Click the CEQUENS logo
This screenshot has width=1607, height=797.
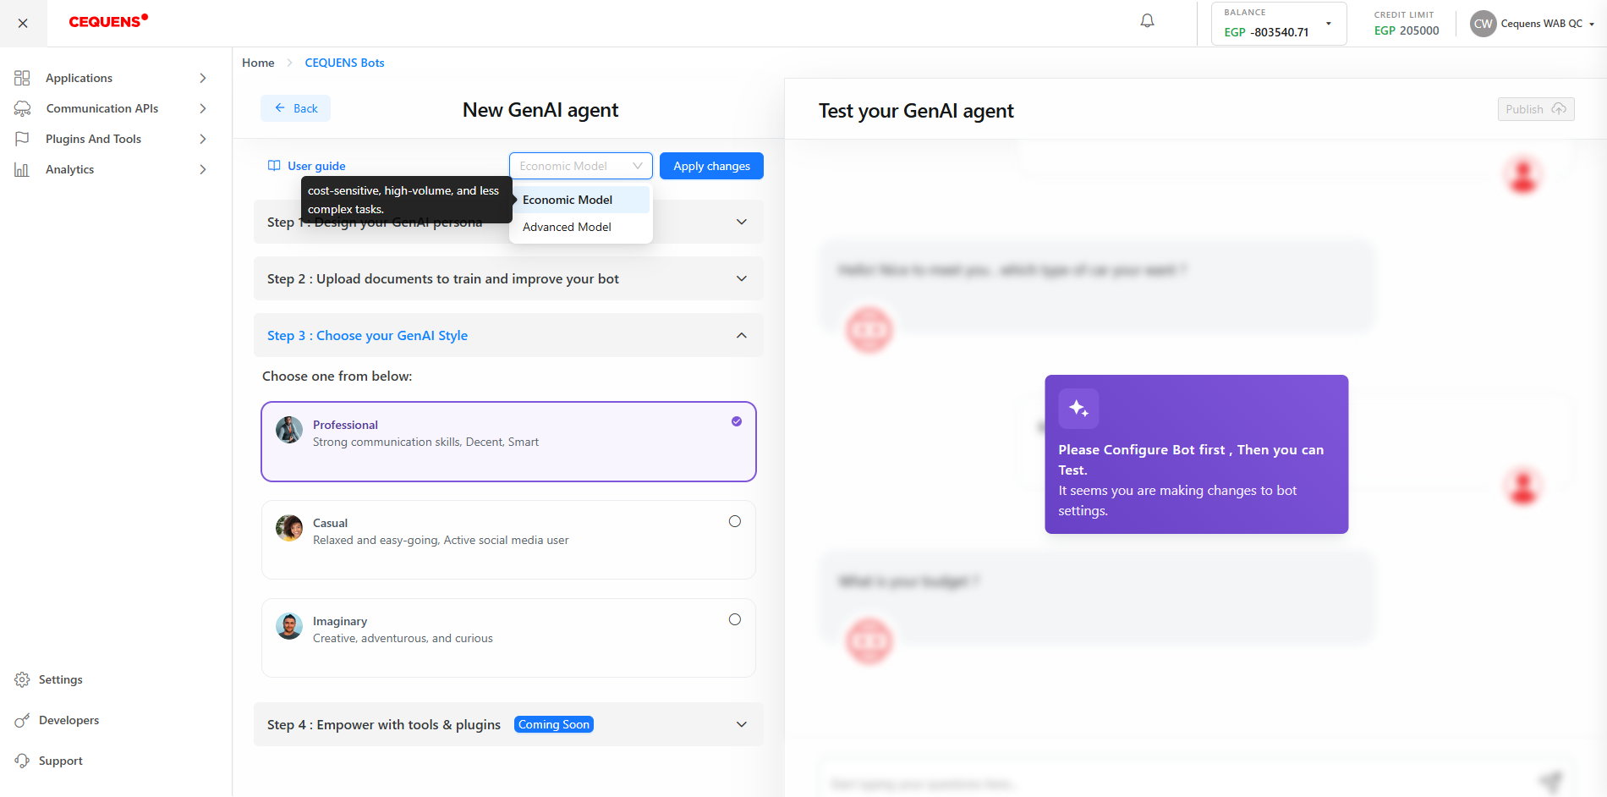click(108, 21)
